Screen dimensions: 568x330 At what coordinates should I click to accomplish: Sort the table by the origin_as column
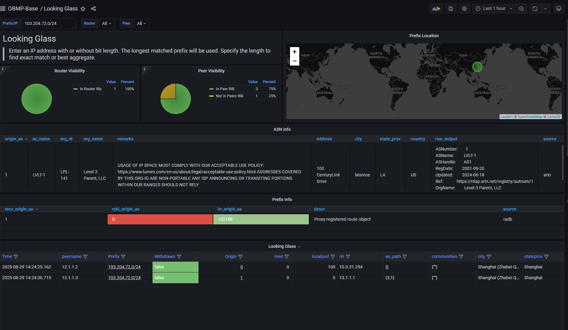click(14, 139)
